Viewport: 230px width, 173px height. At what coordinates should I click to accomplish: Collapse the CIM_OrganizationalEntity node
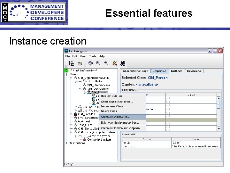71,78
